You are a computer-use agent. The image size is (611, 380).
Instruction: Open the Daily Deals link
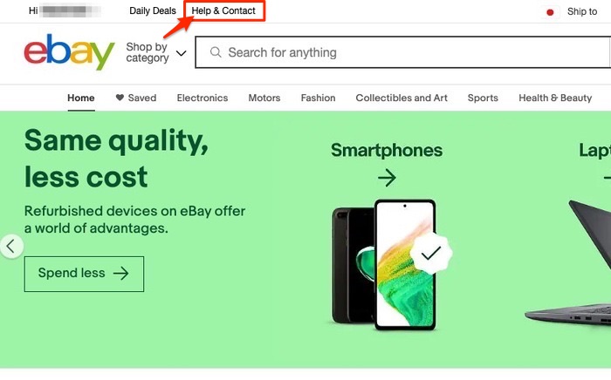[x=152, y=11]
